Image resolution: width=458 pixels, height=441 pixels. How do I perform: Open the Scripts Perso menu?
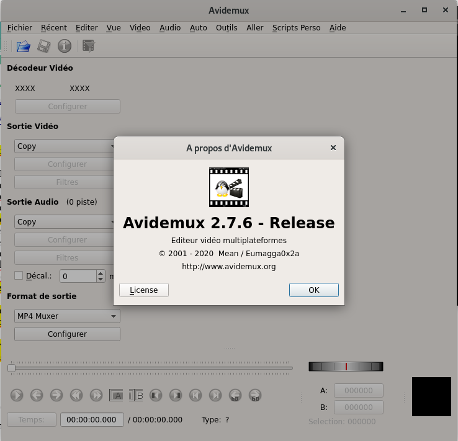[296, 28]
